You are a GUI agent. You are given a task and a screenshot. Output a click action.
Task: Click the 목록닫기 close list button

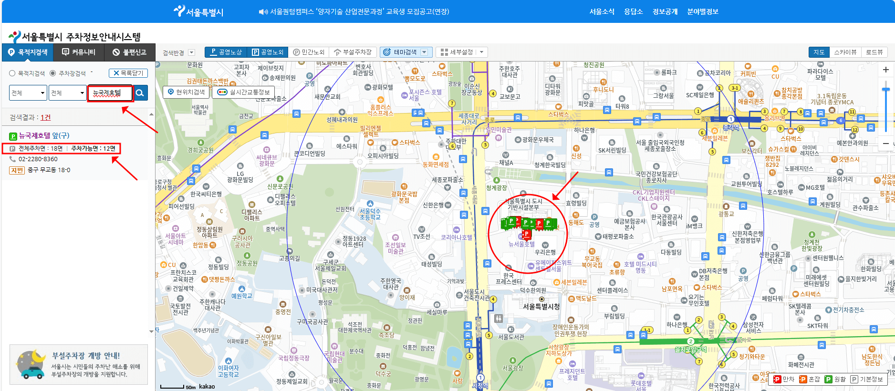128,73
